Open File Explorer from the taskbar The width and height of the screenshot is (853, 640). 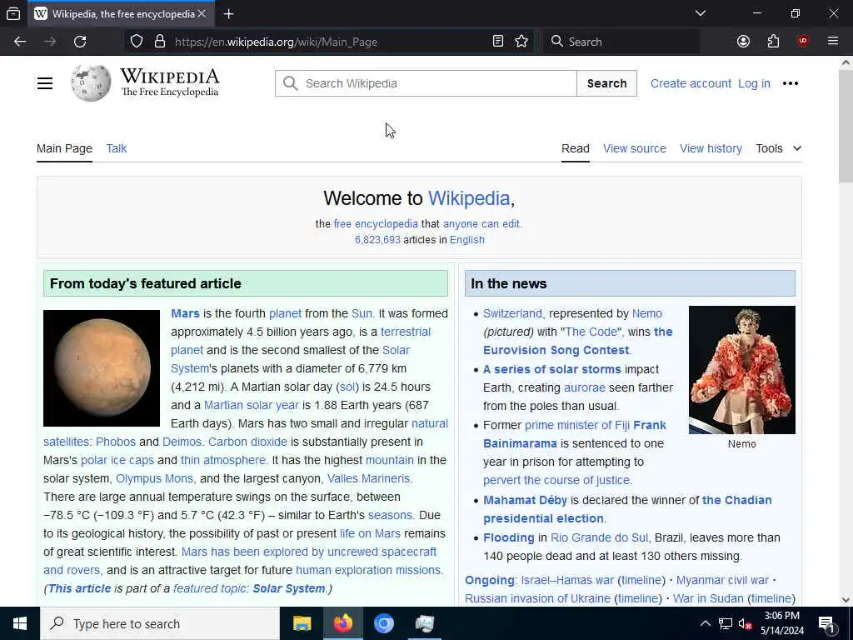tap(302, 623)
